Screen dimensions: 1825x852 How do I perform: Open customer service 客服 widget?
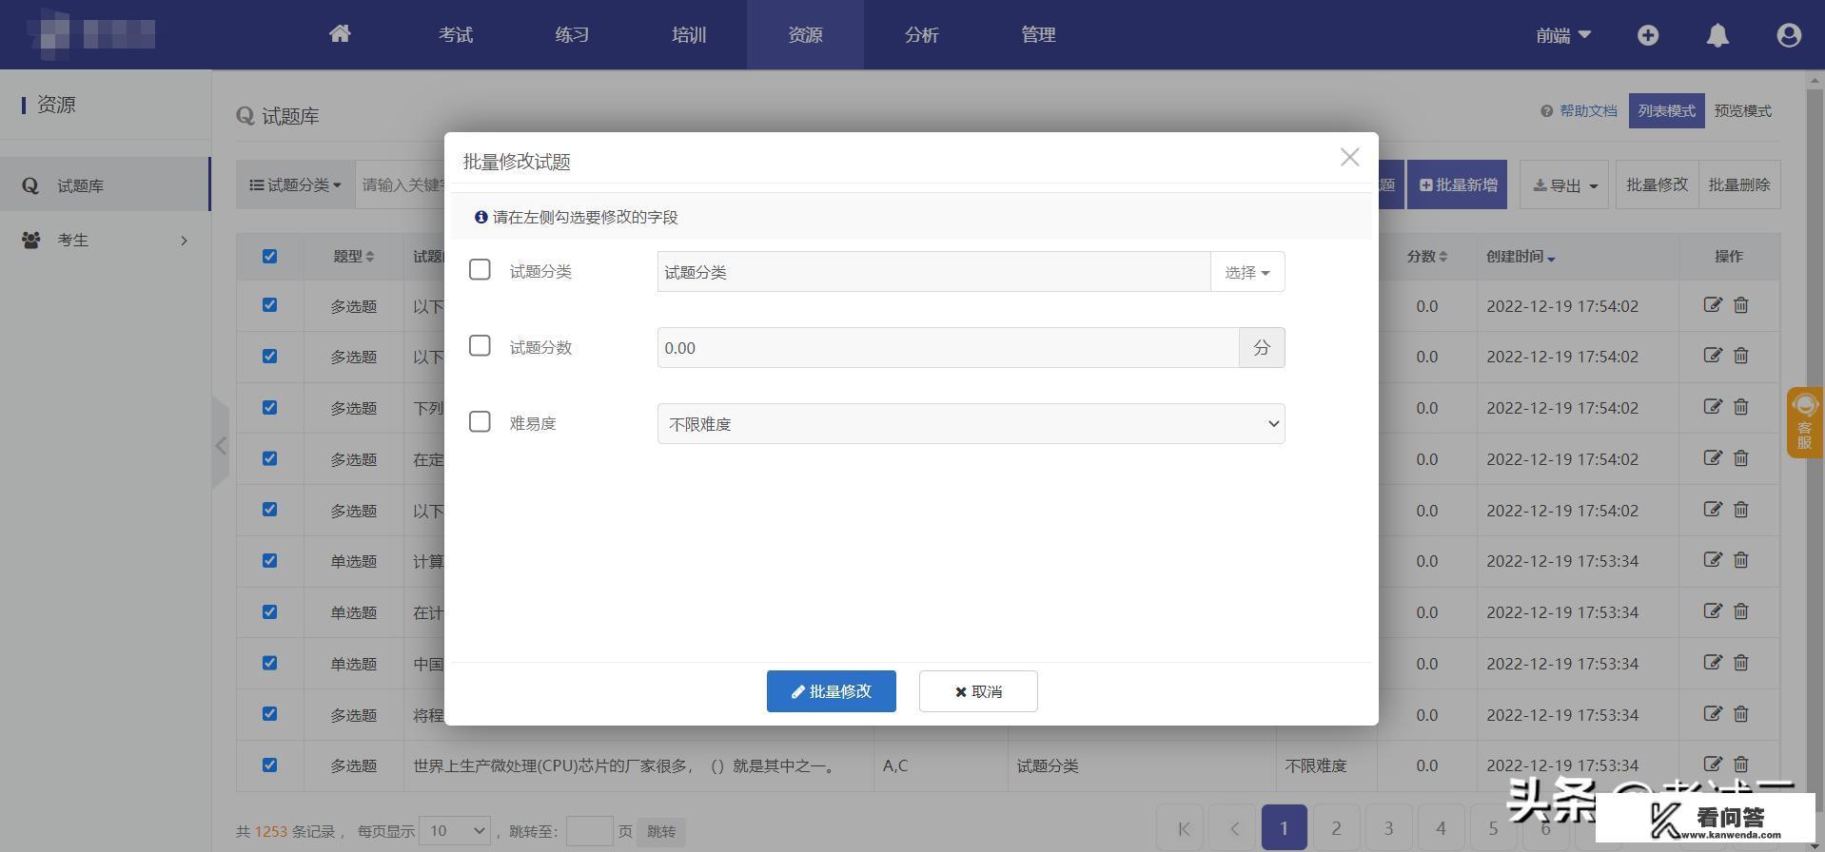pos(1805,422)
